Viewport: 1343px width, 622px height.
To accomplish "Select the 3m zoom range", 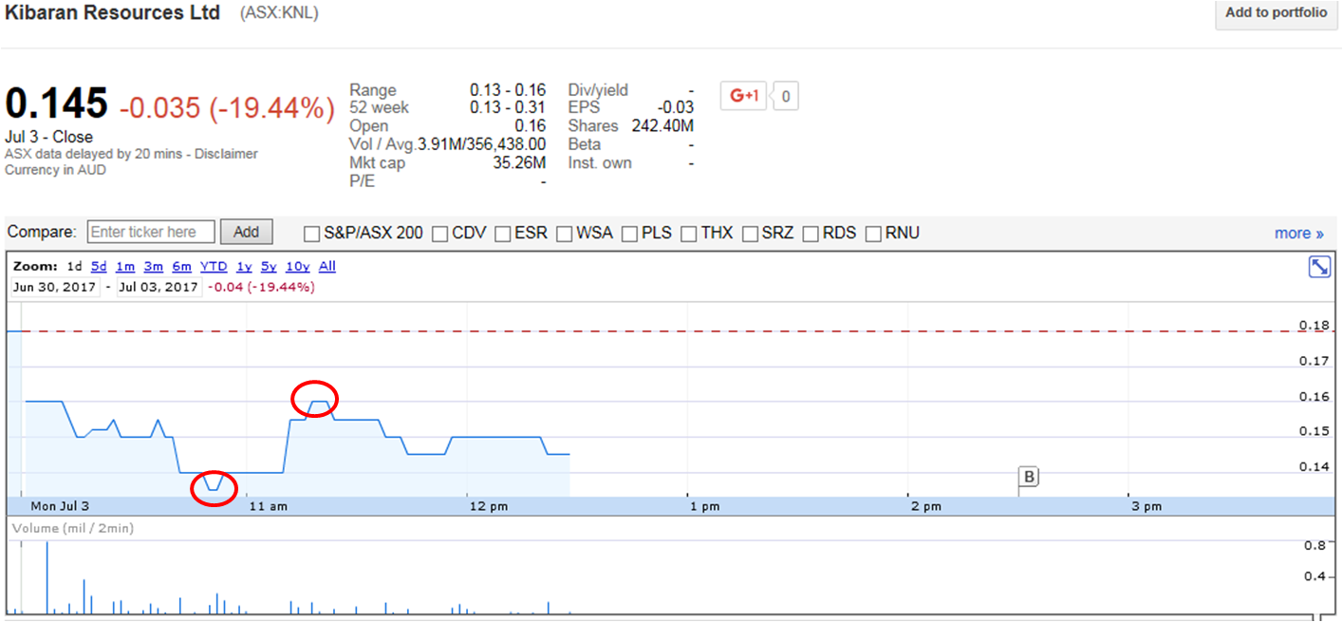I will [154, 267].
